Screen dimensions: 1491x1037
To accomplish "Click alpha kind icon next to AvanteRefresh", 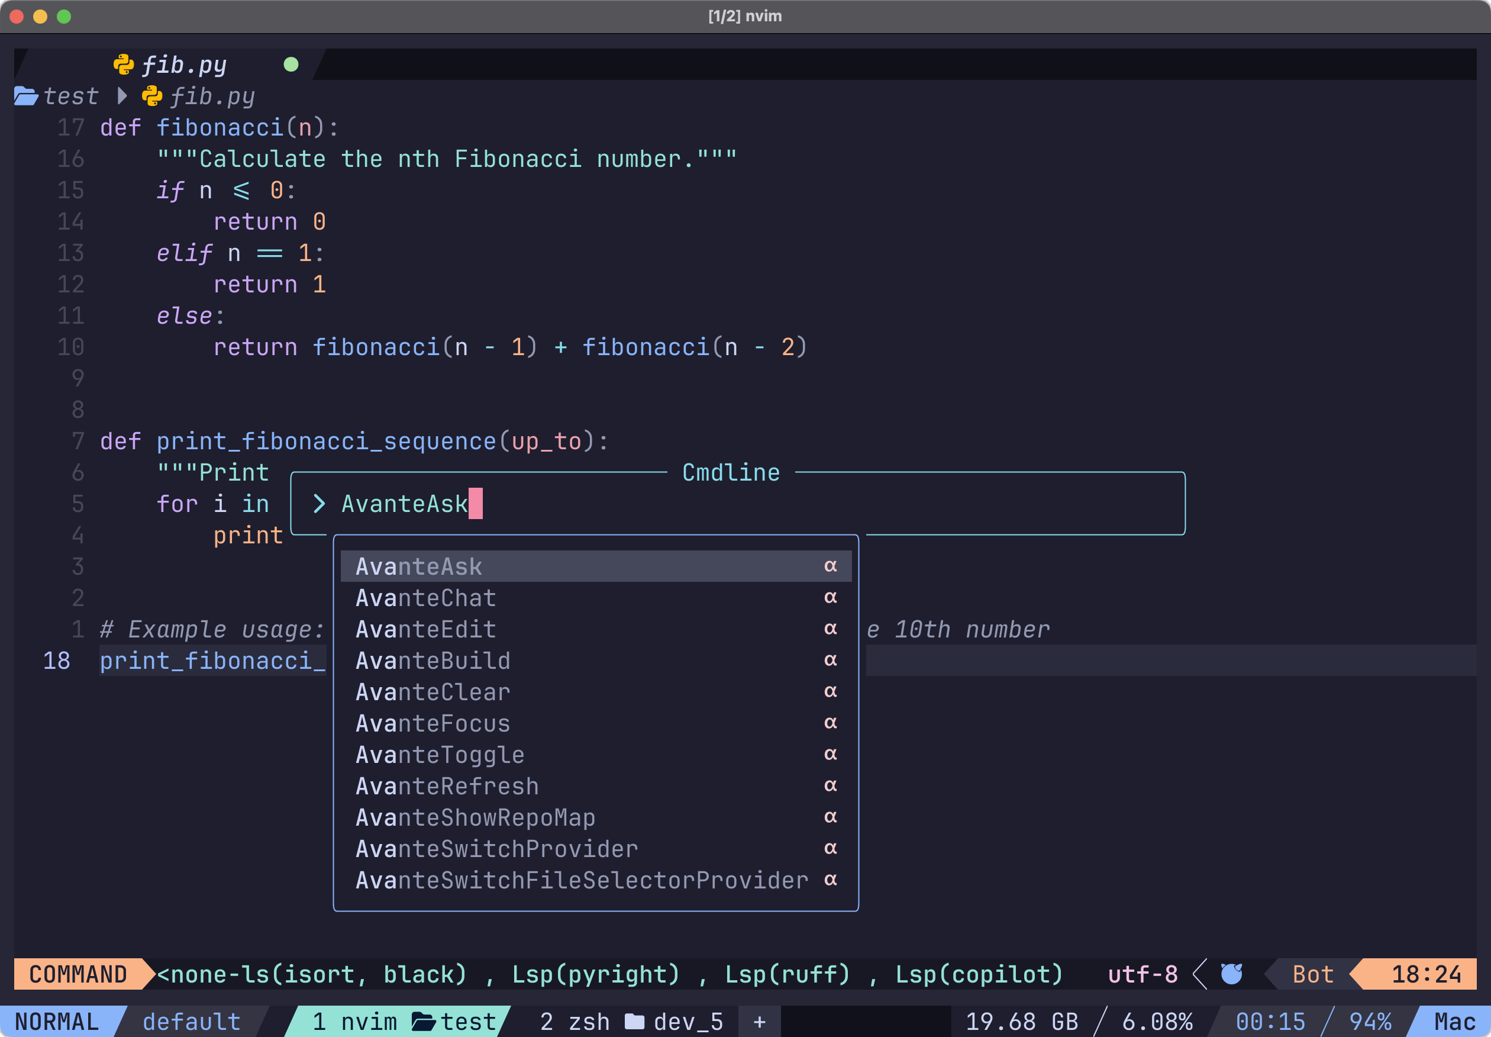I will [831, 785].
